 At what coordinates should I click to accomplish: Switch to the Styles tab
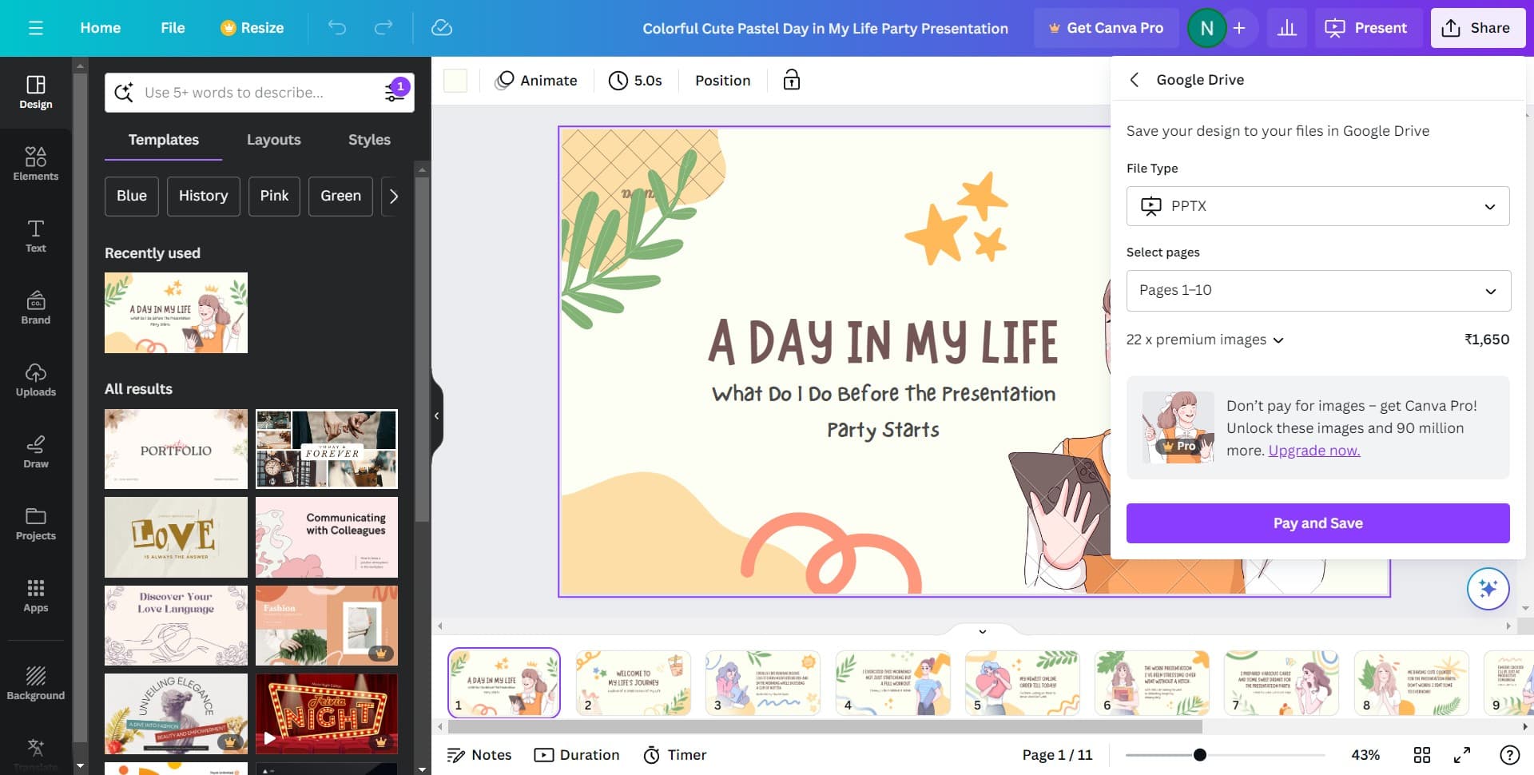(369, 140)
